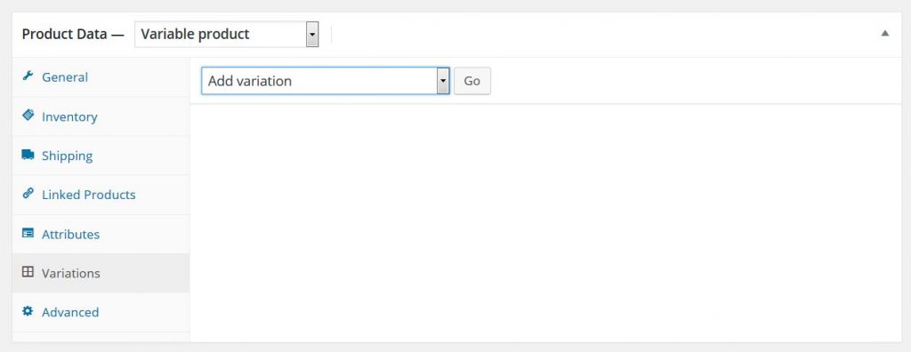Open the Add variation dropdown
The height and width of the screenshot is (352, 911).
326,81
